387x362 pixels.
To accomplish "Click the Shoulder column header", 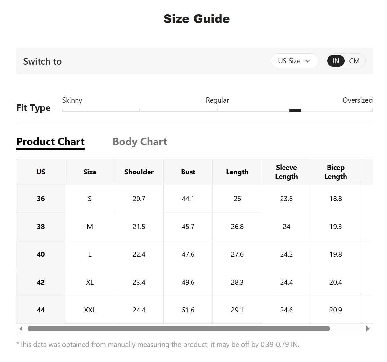I will (139, 172).
